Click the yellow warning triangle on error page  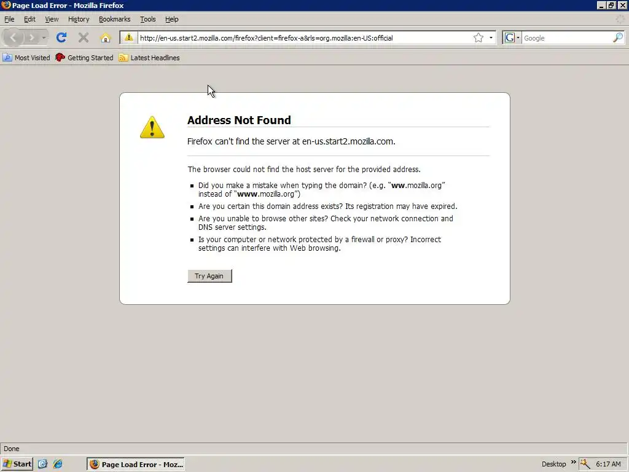152,127
